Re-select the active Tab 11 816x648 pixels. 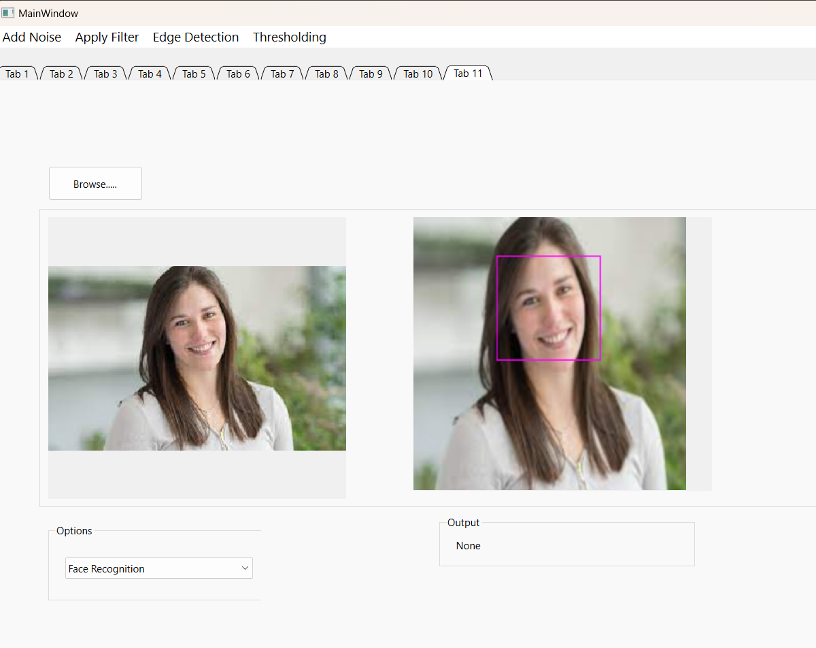coord(468,74)
